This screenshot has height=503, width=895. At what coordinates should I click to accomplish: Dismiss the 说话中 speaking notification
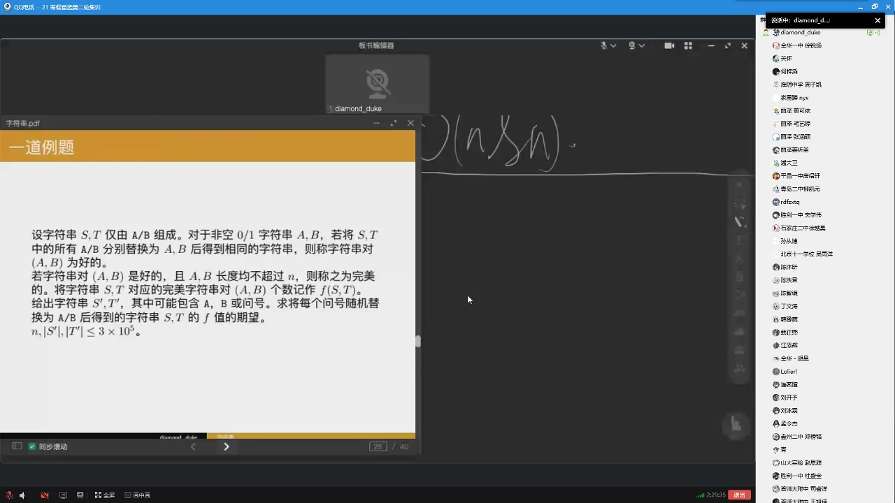point(878,21)
